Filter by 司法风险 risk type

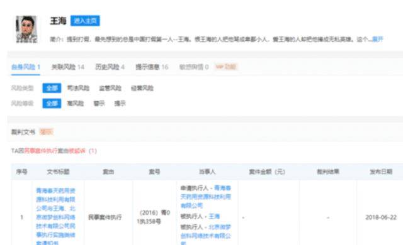pyautogui.click(x=78, y=88)
